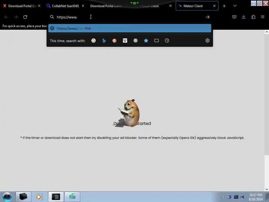The width and height of the screenshot is (269, 202).
Task: Click the page scrollbar down arrow
Action: click(267, 189)
